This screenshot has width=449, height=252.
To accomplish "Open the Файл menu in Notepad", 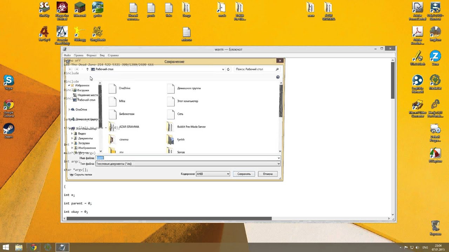I will [x=67, y=55].
